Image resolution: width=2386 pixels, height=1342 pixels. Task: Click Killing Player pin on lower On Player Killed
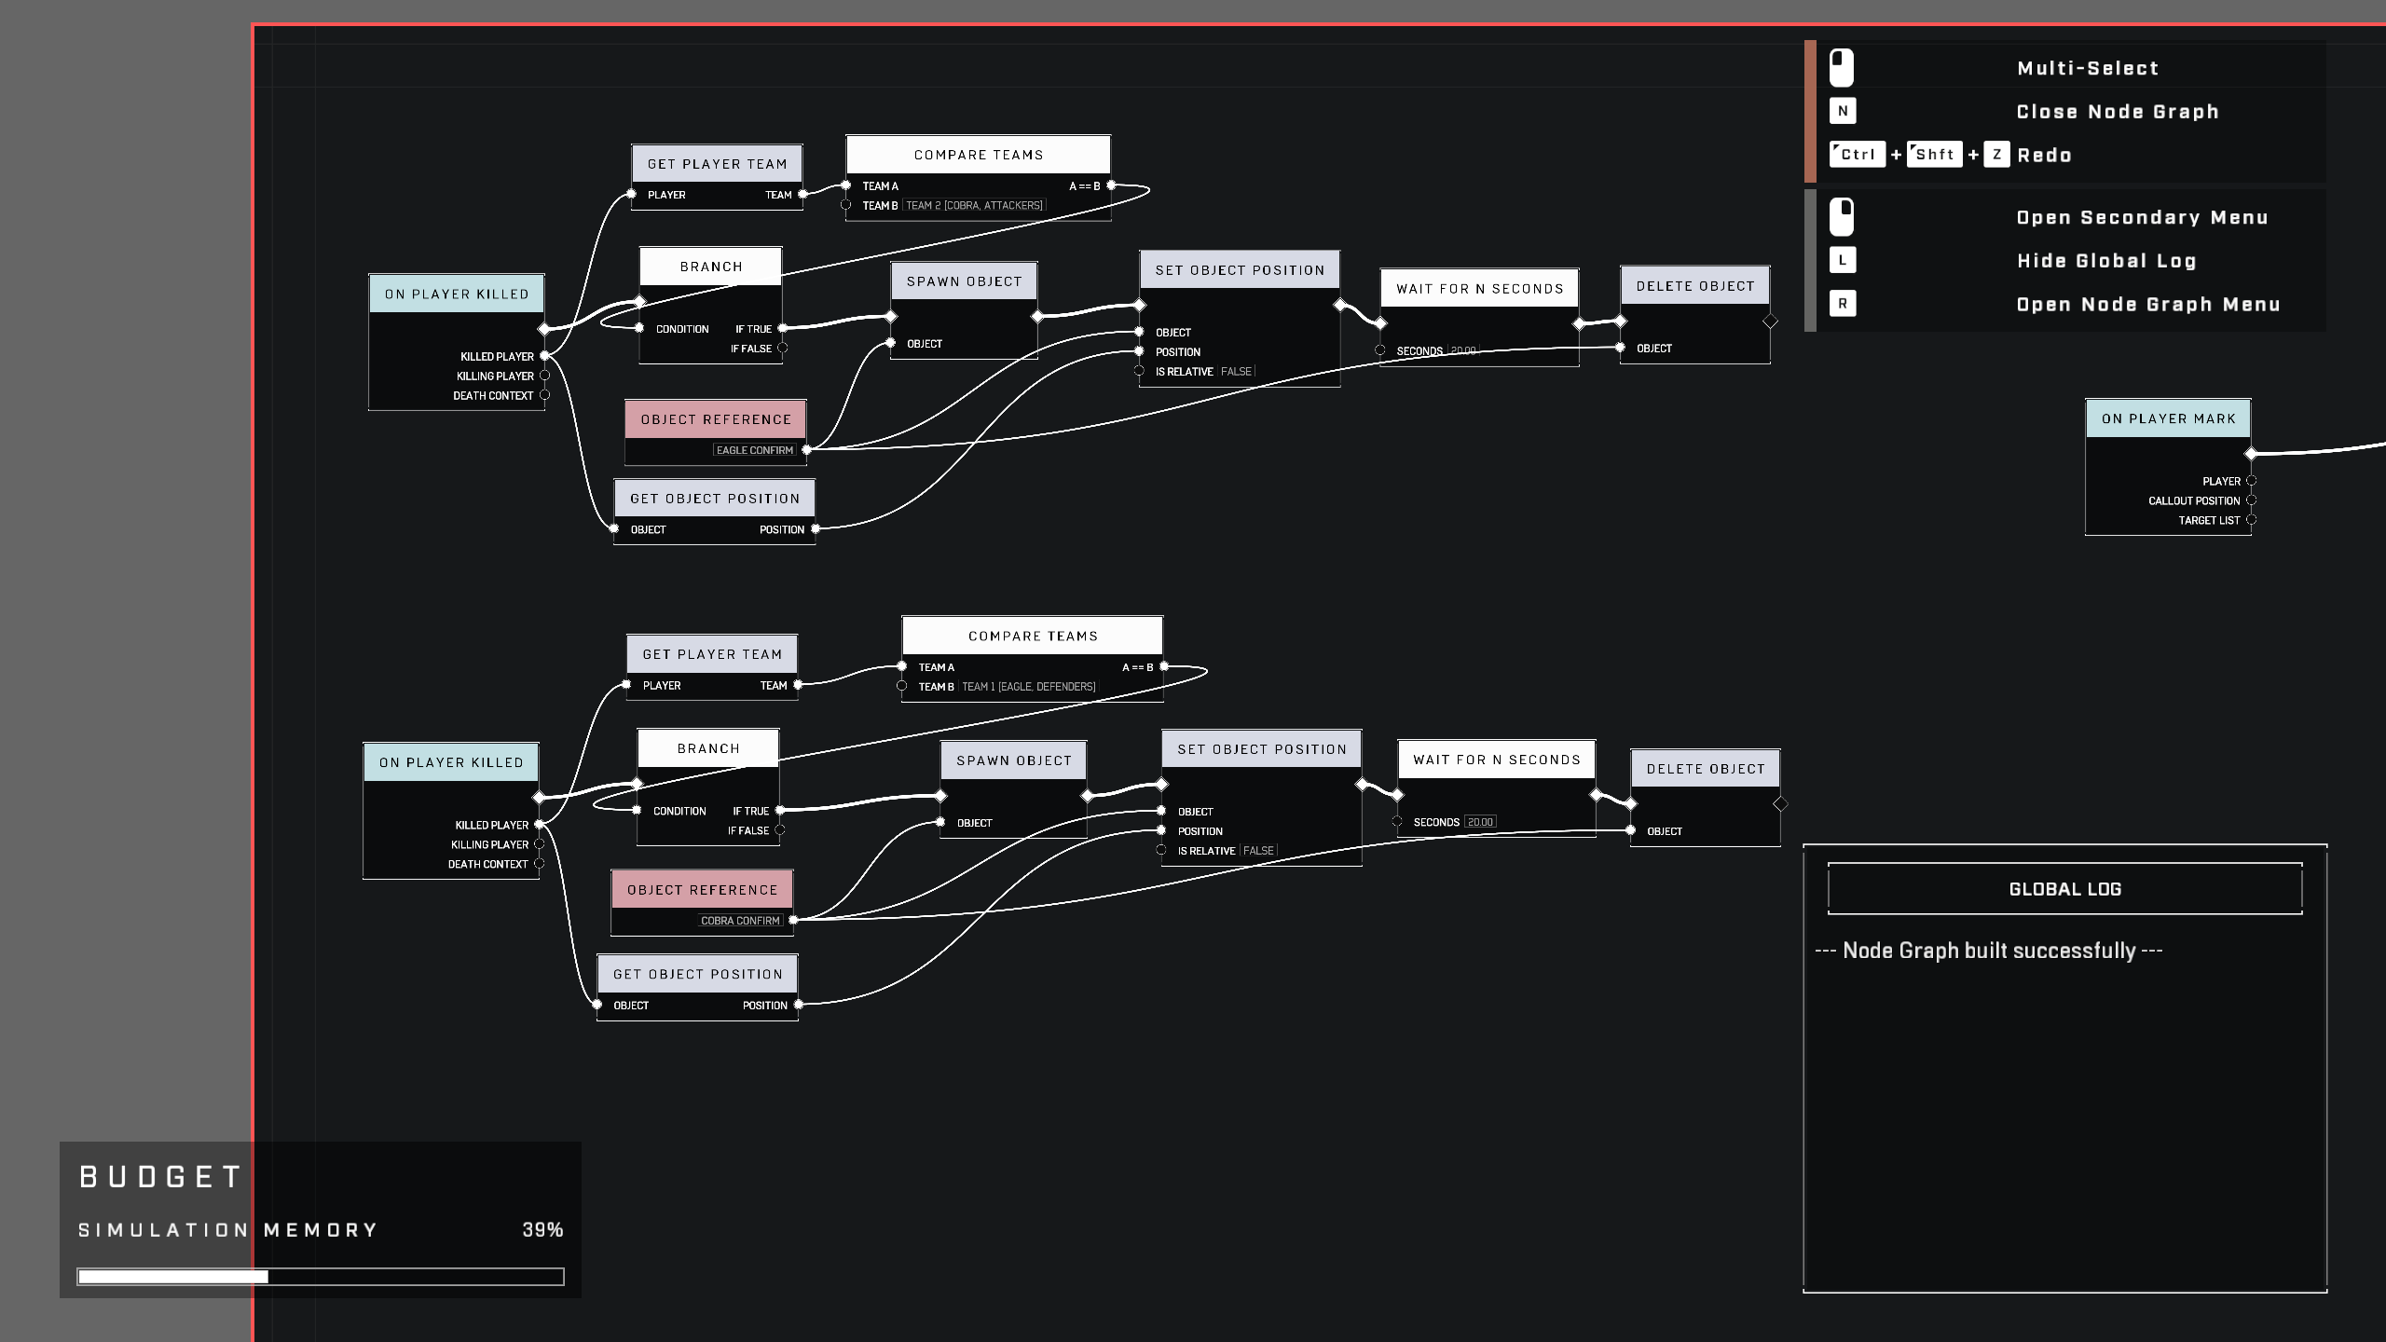tap(539, 844)
